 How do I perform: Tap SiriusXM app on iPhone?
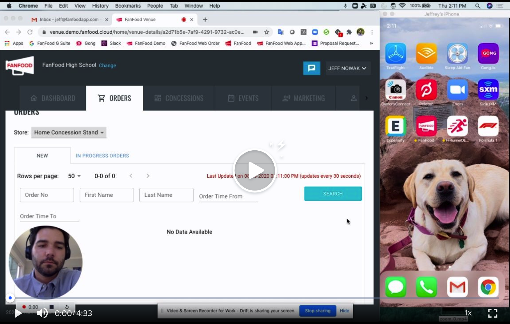click(488, 90)
